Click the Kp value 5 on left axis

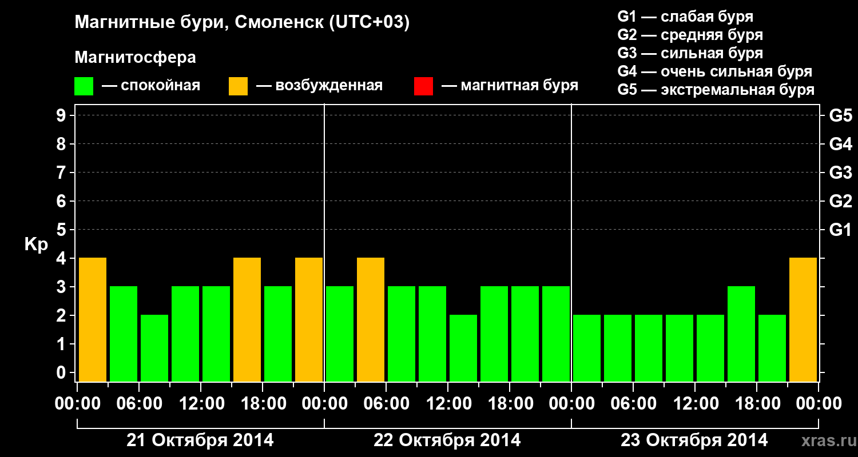(62, 230)
